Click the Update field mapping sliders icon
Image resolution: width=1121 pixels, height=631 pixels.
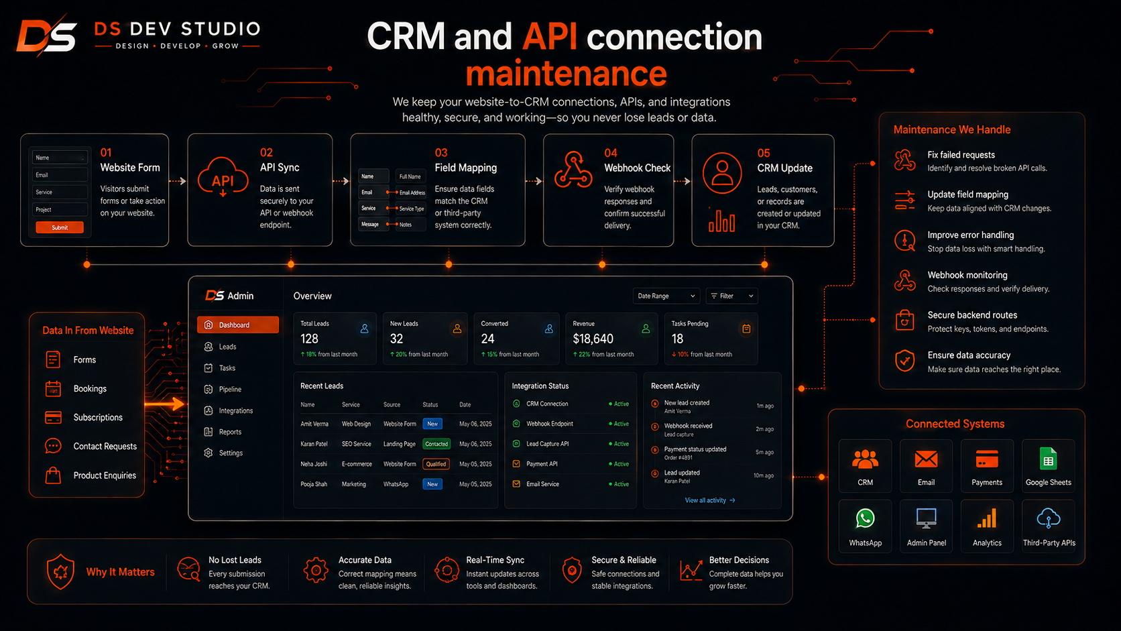point(904,200)
